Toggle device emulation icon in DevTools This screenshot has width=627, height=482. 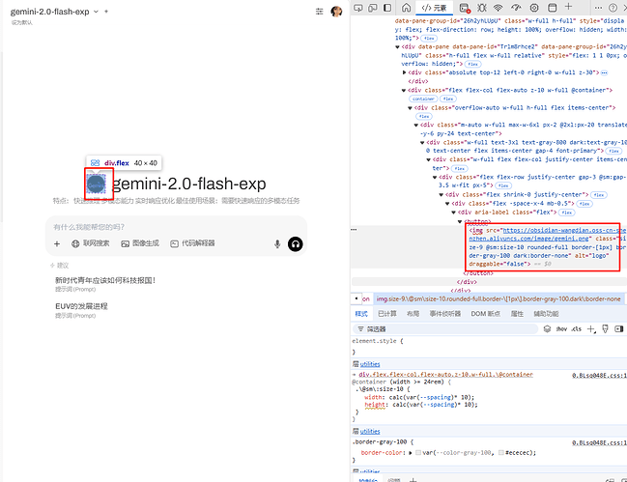click(x=373, y=8)
